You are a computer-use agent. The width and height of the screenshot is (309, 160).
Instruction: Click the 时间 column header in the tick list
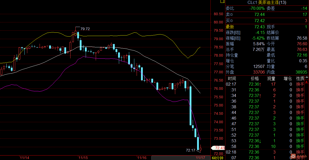[232, 78]
